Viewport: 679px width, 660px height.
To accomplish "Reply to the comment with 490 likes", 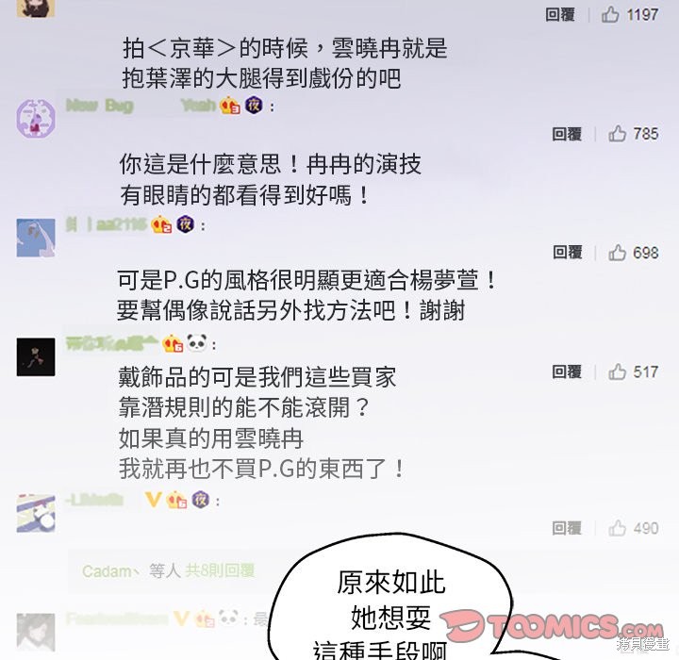I will pos(567,528).
